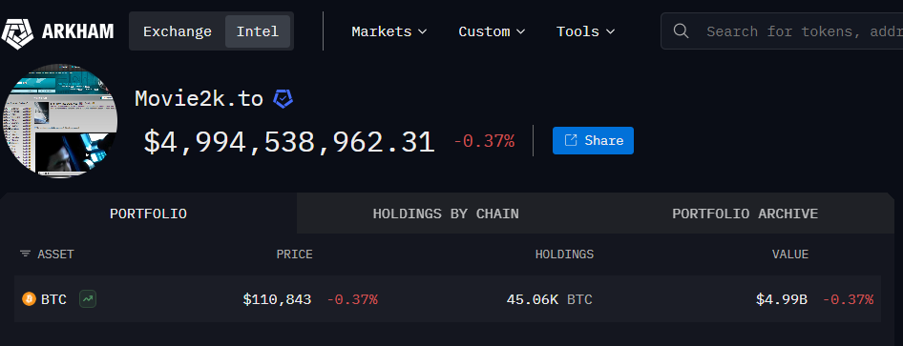Switch to Intel mode

[258, 31]
